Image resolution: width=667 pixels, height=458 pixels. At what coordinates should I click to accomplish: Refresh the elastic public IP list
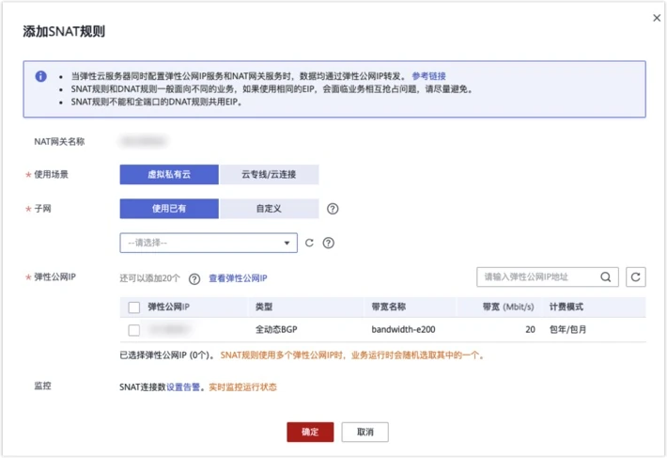click(635, 277)
